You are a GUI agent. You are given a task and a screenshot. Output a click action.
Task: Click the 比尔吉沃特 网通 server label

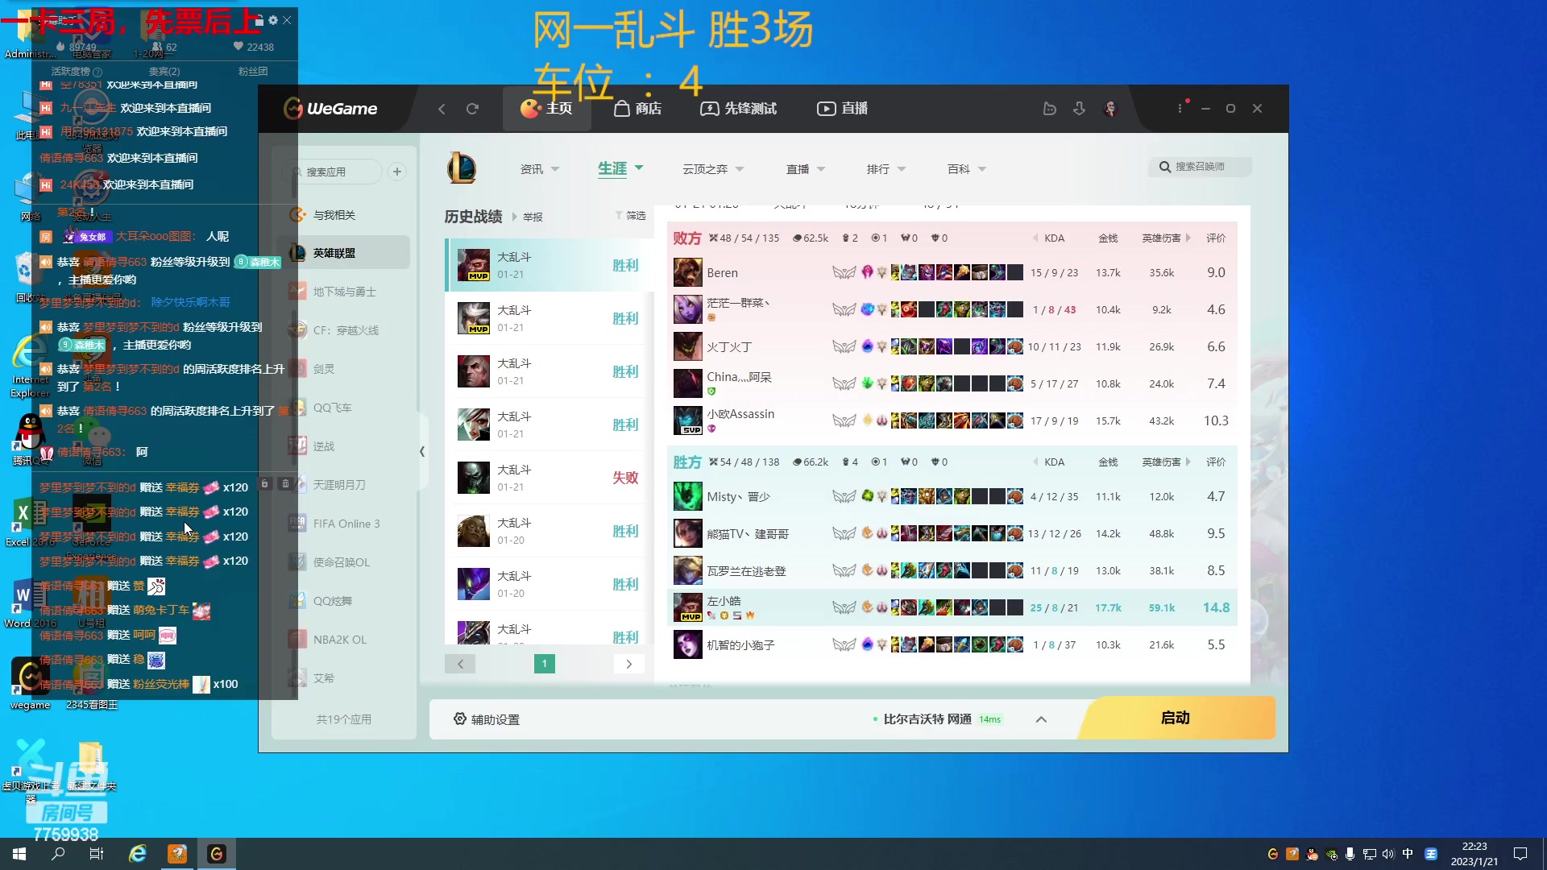pos(927,719)
